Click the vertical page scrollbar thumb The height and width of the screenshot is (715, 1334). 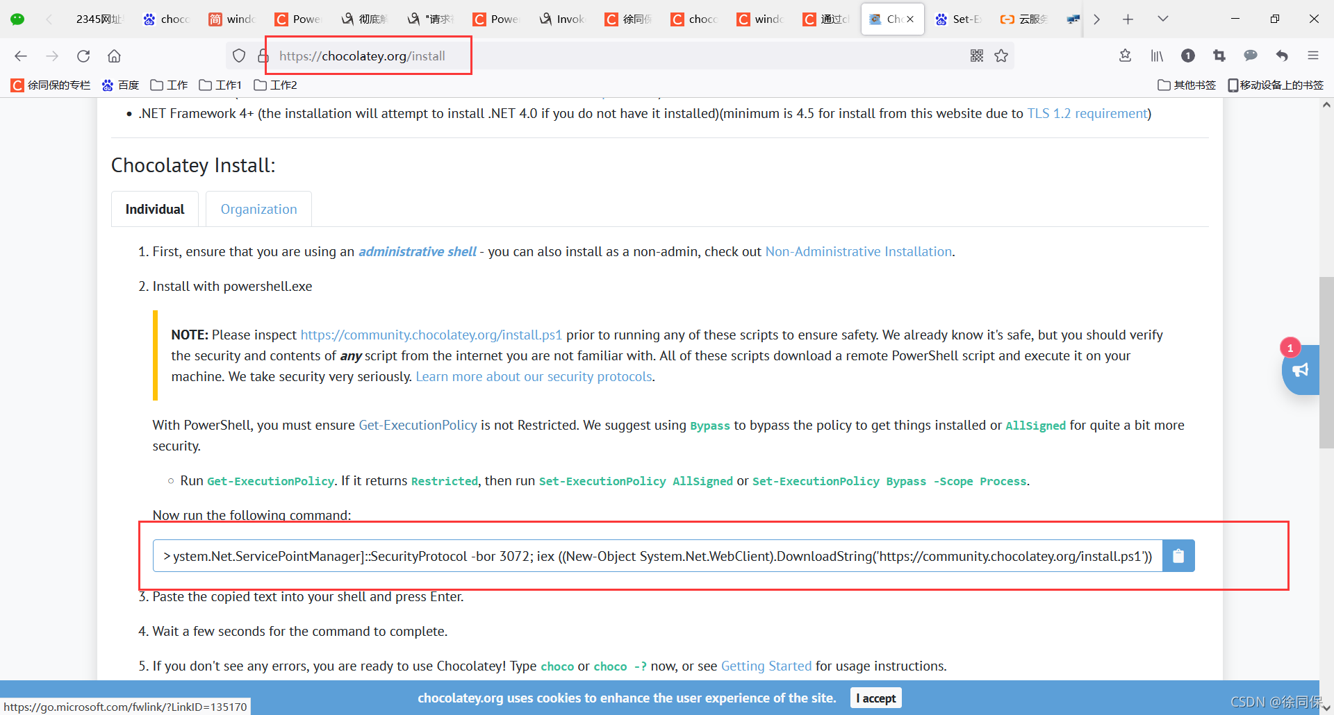pos(1326,362)
